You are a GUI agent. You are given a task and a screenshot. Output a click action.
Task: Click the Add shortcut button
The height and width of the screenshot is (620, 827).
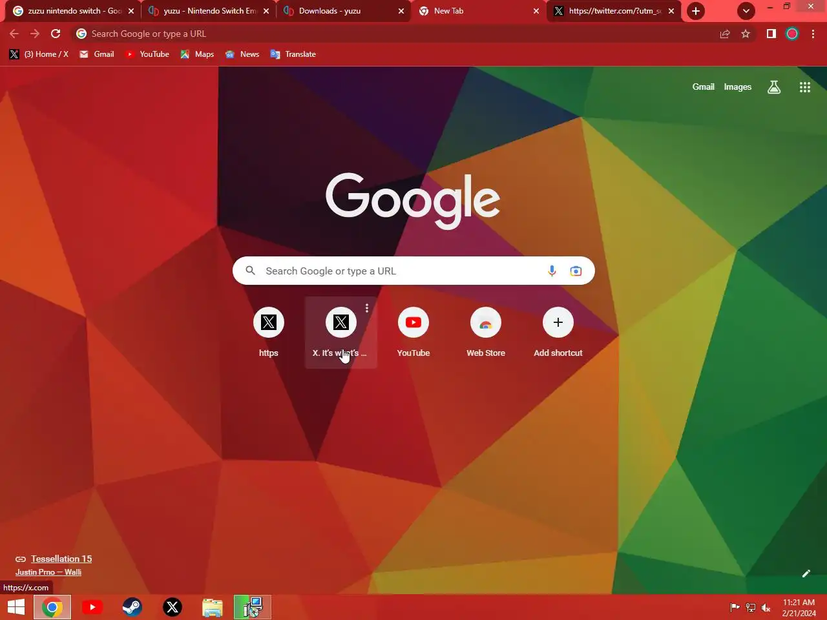[x=558, y=333]
